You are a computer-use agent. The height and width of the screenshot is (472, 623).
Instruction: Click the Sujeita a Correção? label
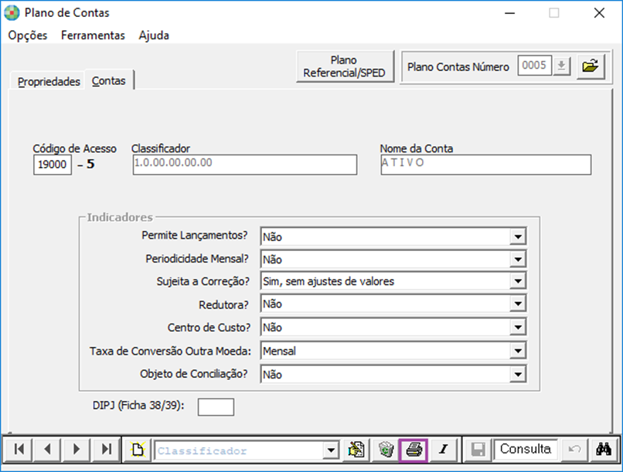coord(203,281)
